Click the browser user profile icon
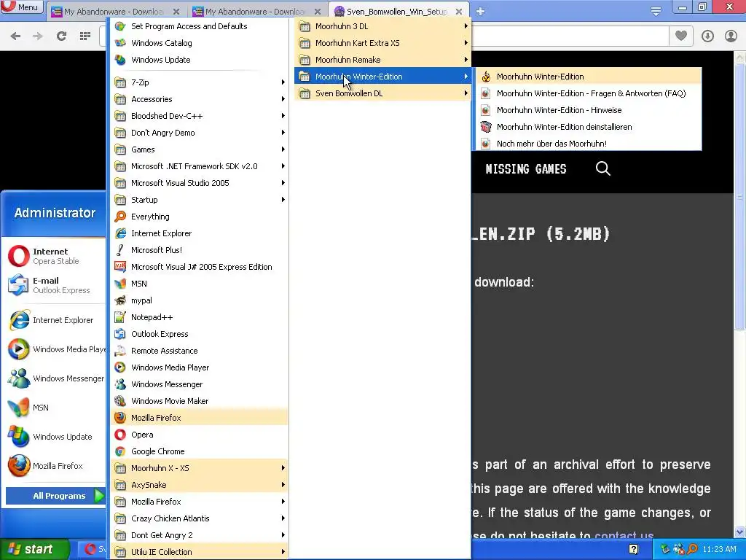Screen dimensions: 746x560 coord(731,36)
